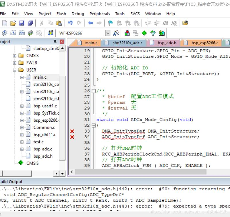230x217 pixels.
Task: Click error marker on line 34
Action: click(72, 137)
